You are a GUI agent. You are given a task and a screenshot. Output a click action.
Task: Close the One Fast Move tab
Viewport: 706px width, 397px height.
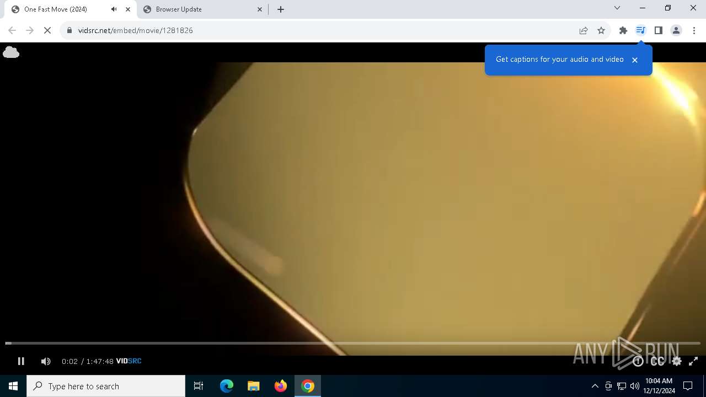pyautogui.click(x=128, y=9)
